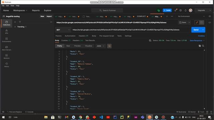The image size is (214, 120).
Task: Open the Runner from the status bar
Action: [x=192, y=112]
